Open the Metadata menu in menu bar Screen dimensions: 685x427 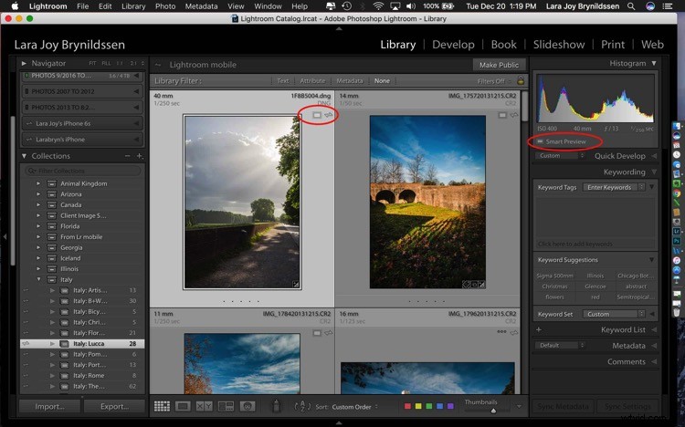(x=201, y=6)
